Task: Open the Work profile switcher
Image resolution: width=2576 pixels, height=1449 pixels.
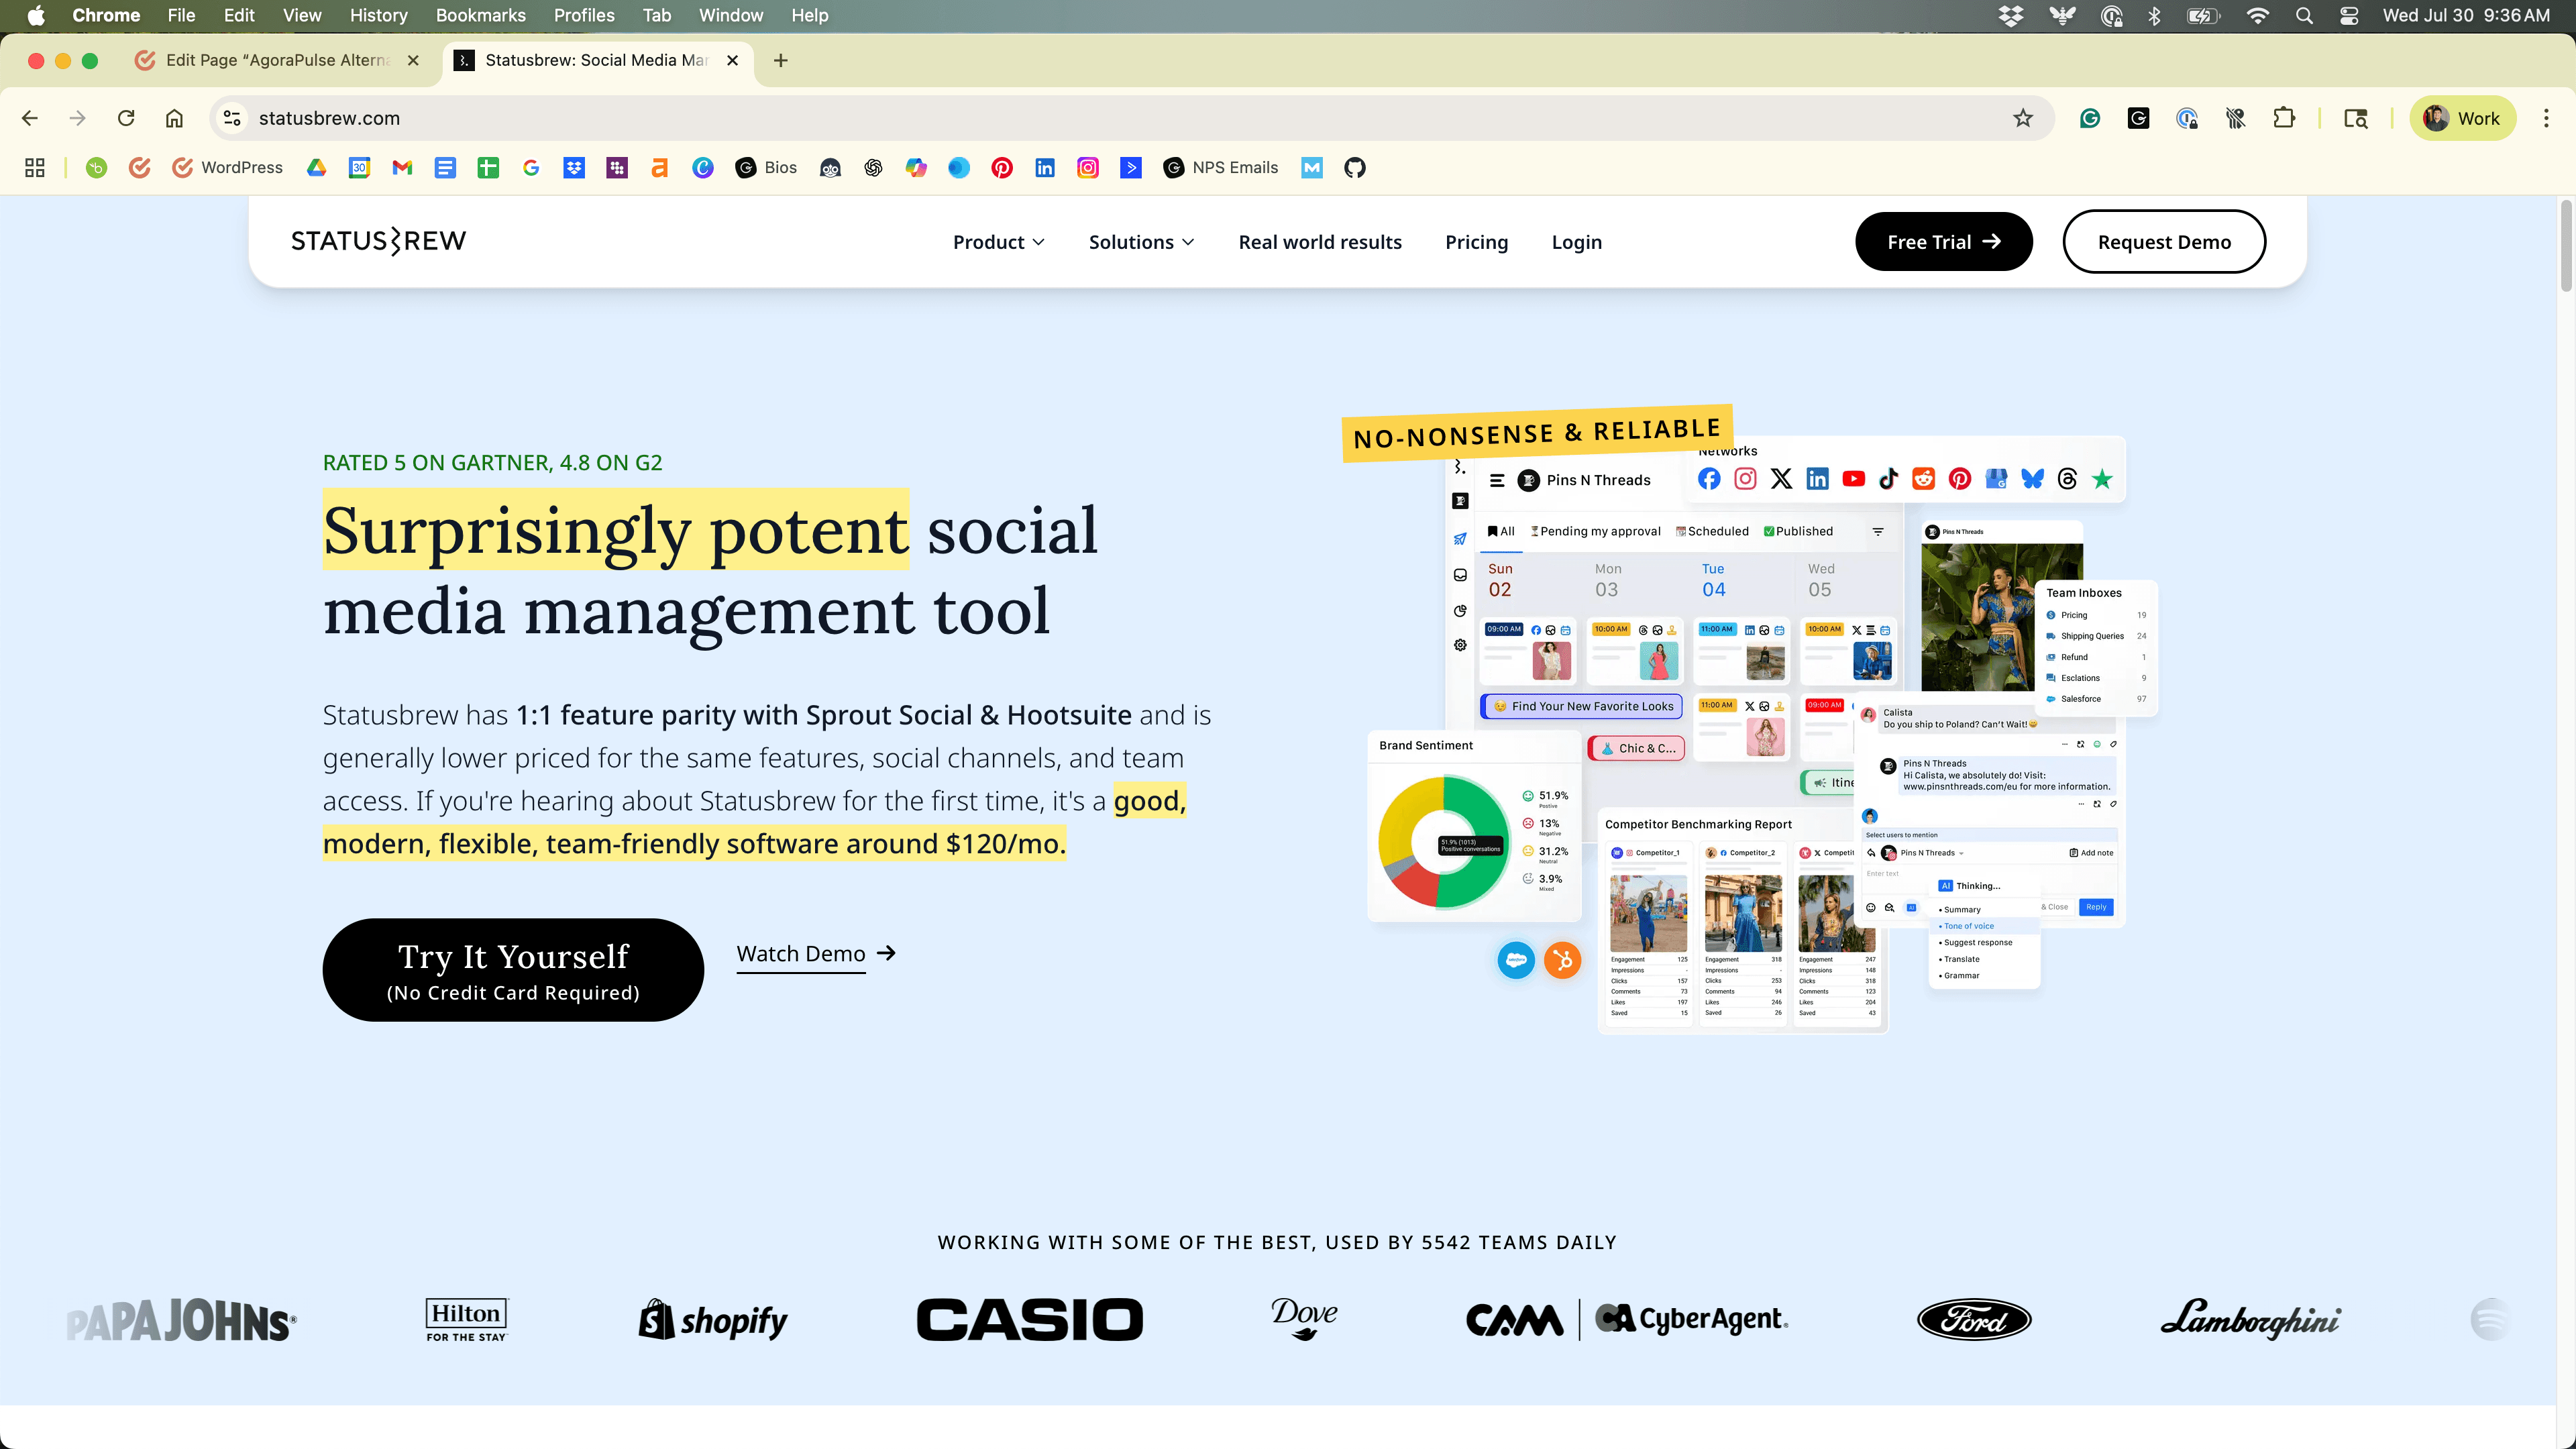Action: 2462,118
